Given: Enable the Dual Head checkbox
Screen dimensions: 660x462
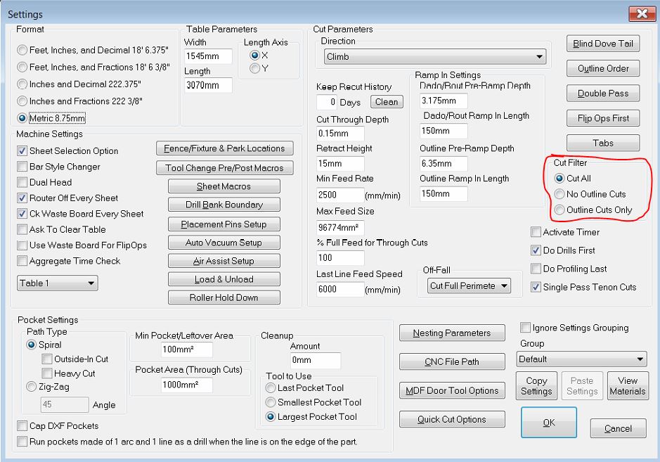Looking at the screenshot, I should tap(22, 183).
